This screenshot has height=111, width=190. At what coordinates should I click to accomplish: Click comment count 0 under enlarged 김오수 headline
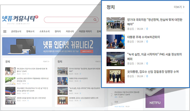[147, 76]
